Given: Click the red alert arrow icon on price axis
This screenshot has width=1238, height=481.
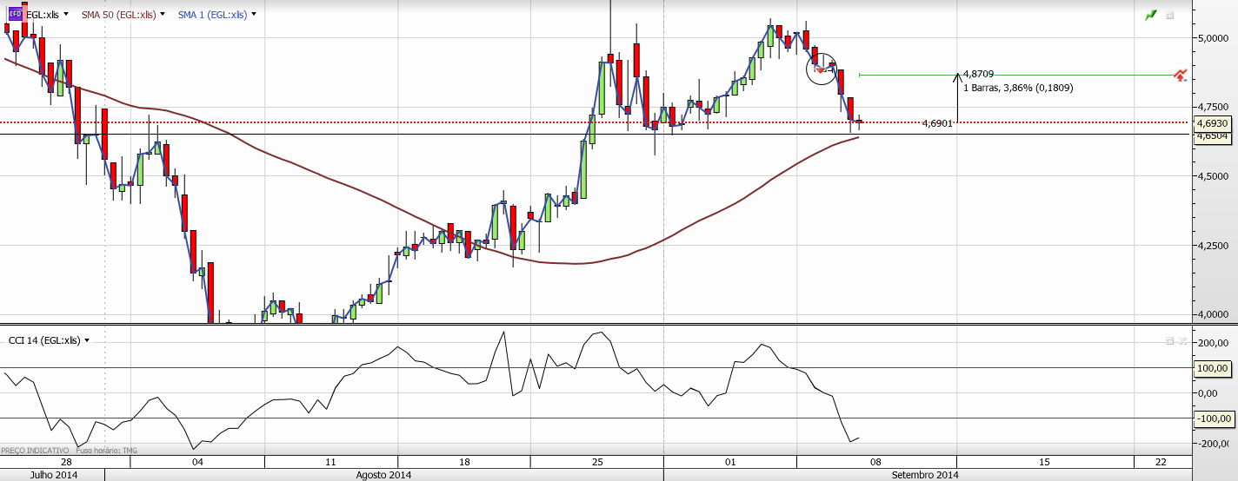Looking at the screenshot, I should coord(1180,76).
